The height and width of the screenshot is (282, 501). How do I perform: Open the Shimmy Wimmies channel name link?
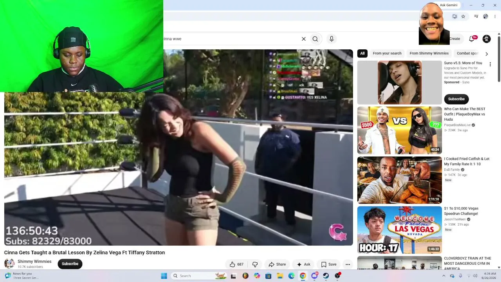pos(34,261)
